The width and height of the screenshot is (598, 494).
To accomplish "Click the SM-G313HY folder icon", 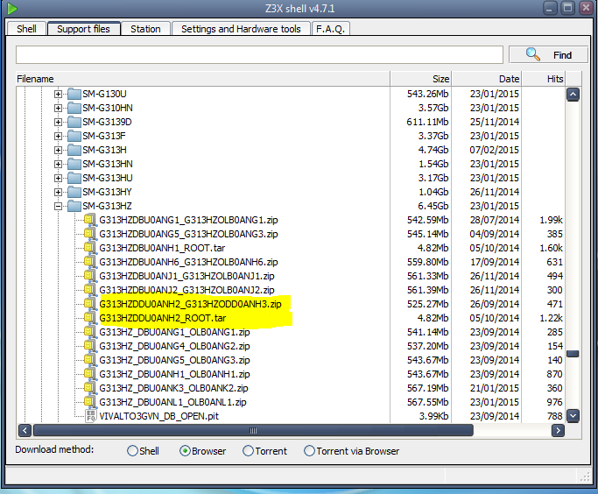I will (74, 192).
